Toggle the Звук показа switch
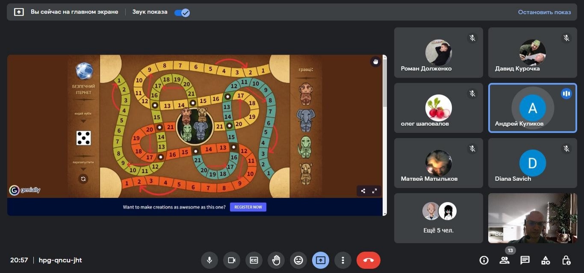584x273 pixels. (182, 12)
